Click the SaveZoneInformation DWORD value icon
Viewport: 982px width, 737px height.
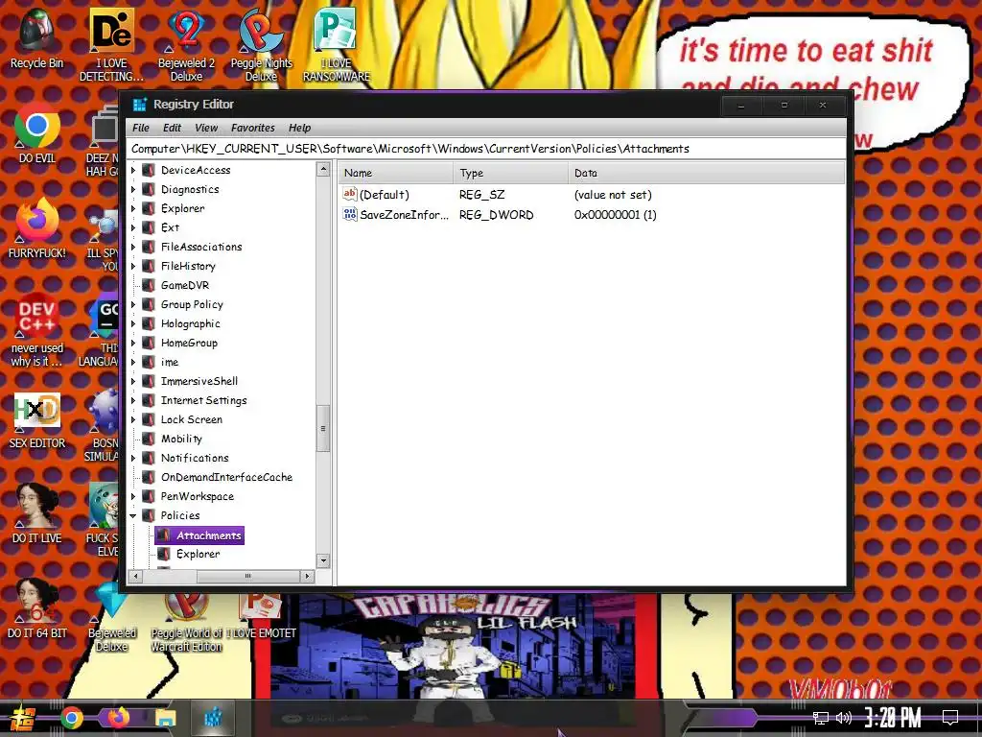[349, 214]
